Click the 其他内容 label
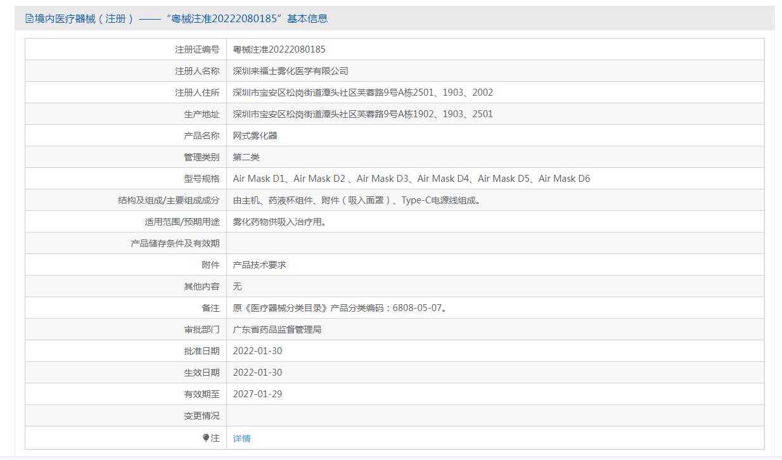 (x=202, y=286)
